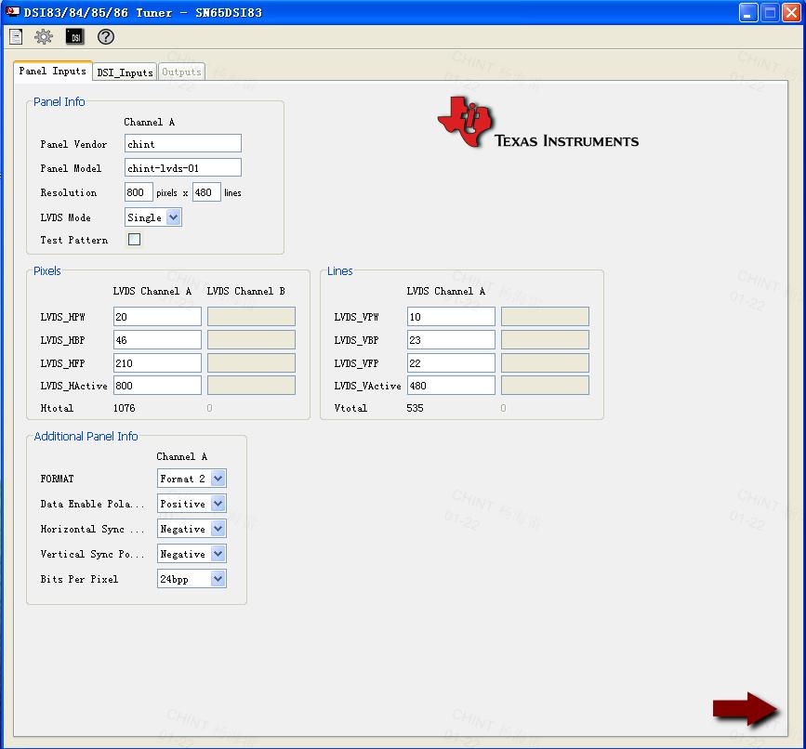The height and width of the screenshot is (749, 806).
Task: Click the black DSI icon in toolbar
Action: [75, 37]
